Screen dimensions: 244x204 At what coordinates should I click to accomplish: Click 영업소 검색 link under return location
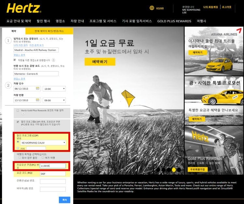tap(19, 79)
